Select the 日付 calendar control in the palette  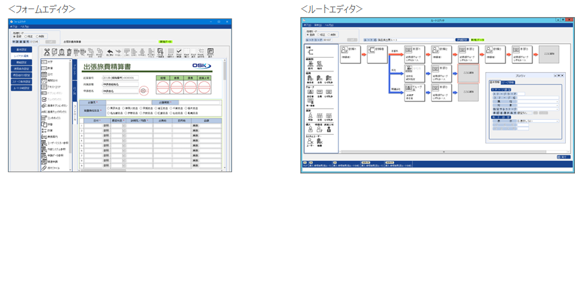tap(49, 73)
